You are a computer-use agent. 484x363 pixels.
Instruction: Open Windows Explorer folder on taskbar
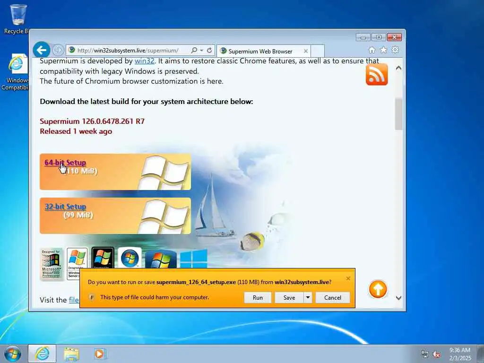[x=71, y=354]
